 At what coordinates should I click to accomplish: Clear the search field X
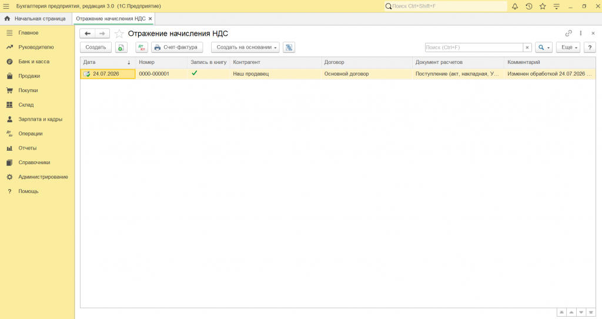pos(527,47)
